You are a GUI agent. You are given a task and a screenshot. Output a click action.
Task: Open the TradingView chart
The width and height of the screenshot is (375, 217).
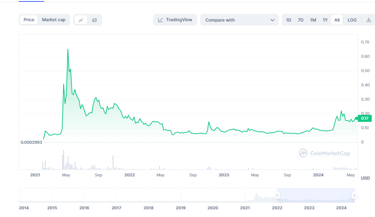175,20
